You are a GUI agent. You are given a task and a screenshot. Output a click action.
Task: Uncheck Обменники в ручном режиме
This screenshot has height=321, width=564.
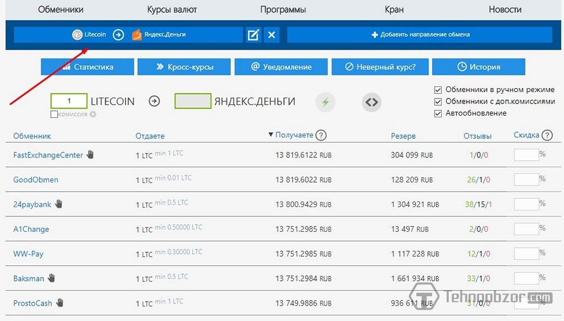(x=438, y=90)
